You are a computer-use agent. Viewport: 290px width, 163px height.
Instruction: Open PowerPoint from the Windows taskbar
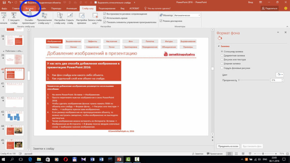[119, 159]
